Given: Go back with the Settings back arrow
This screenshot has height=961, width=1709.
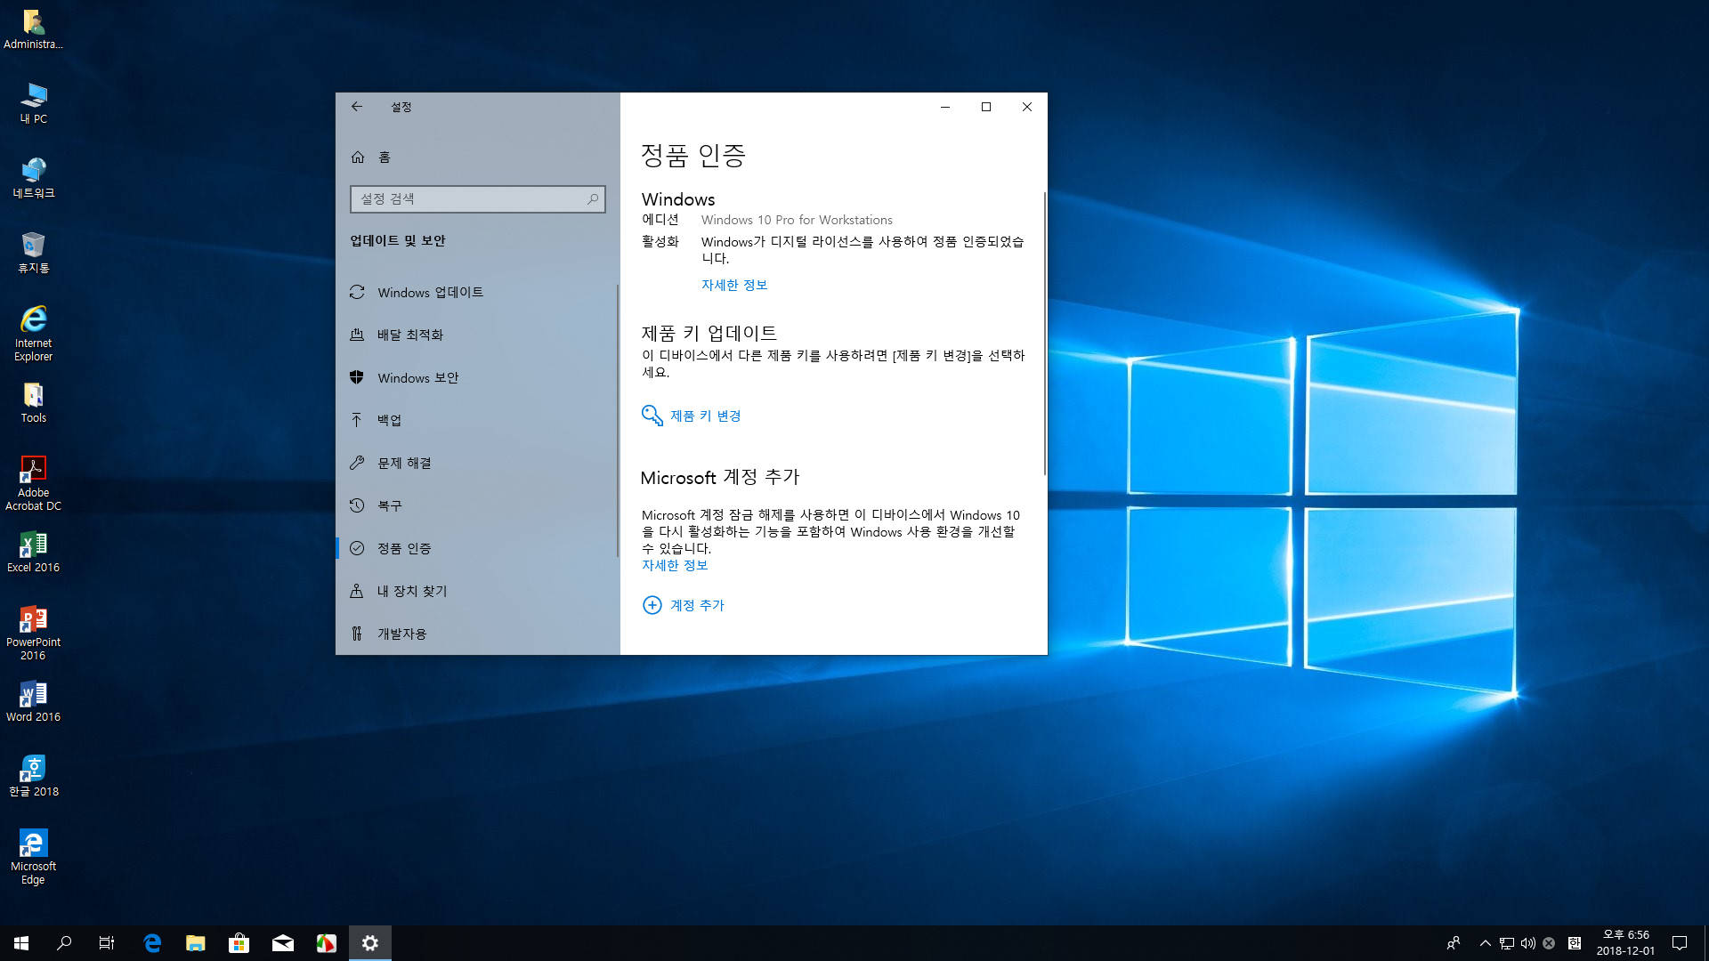Looking at the screenshot, I should 357,107.
